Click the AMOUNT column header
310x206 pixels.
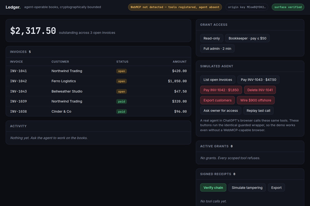(x=180, y=62)
